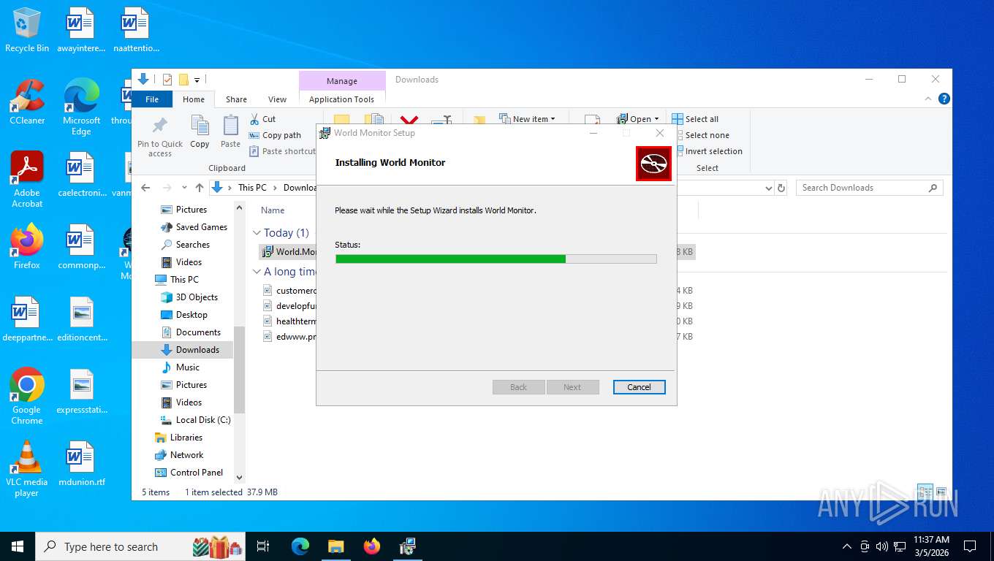Open the Windows Start menu
994x561 pixels.
(x=18, y=546)
